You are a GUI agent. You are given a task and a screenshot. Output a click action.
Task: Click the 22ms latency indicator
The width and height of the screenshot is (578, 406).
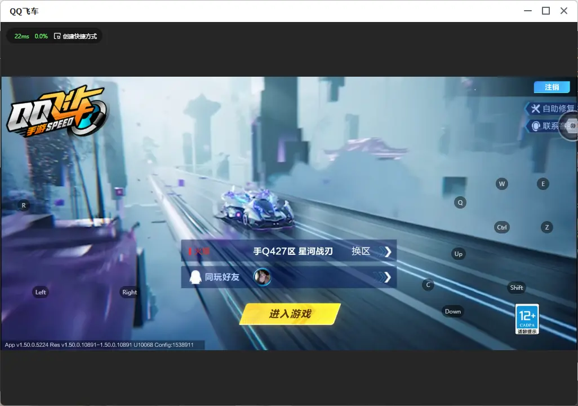22,36
